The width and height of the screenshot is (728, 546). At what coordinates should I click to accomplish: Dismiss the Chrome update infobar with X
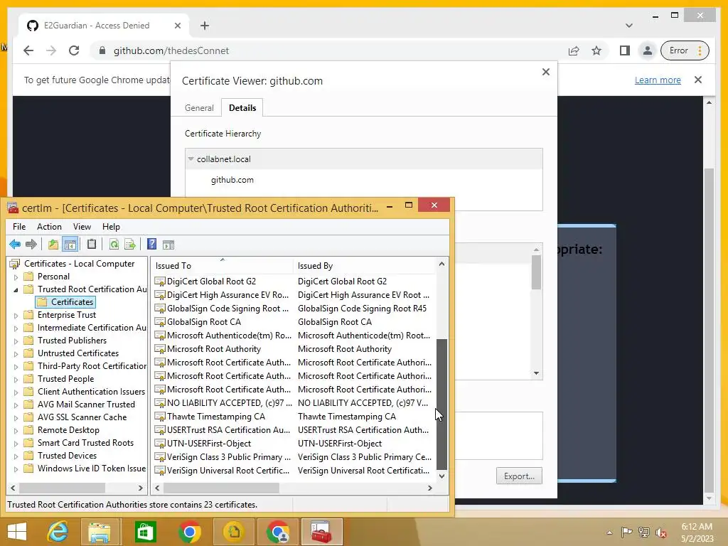coord(698,80)
